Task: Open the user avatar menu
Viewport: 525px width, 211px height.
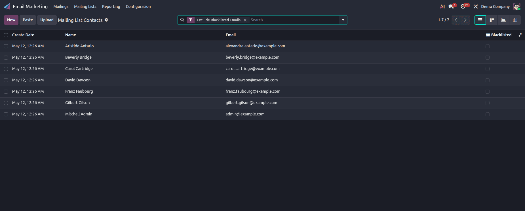Action: pos(517,7)
